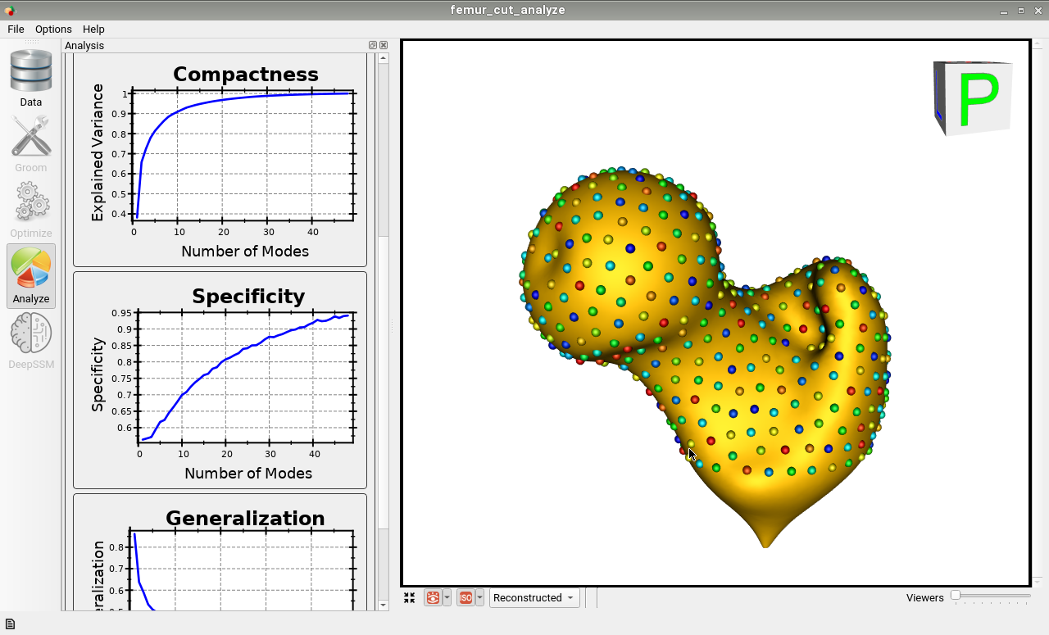
Task: Click the Viewers label
Action: point(925,598)
